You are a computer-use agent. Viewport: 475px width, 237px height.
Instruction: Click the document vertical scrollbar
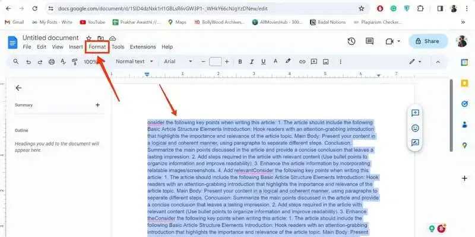coord(451,116)
